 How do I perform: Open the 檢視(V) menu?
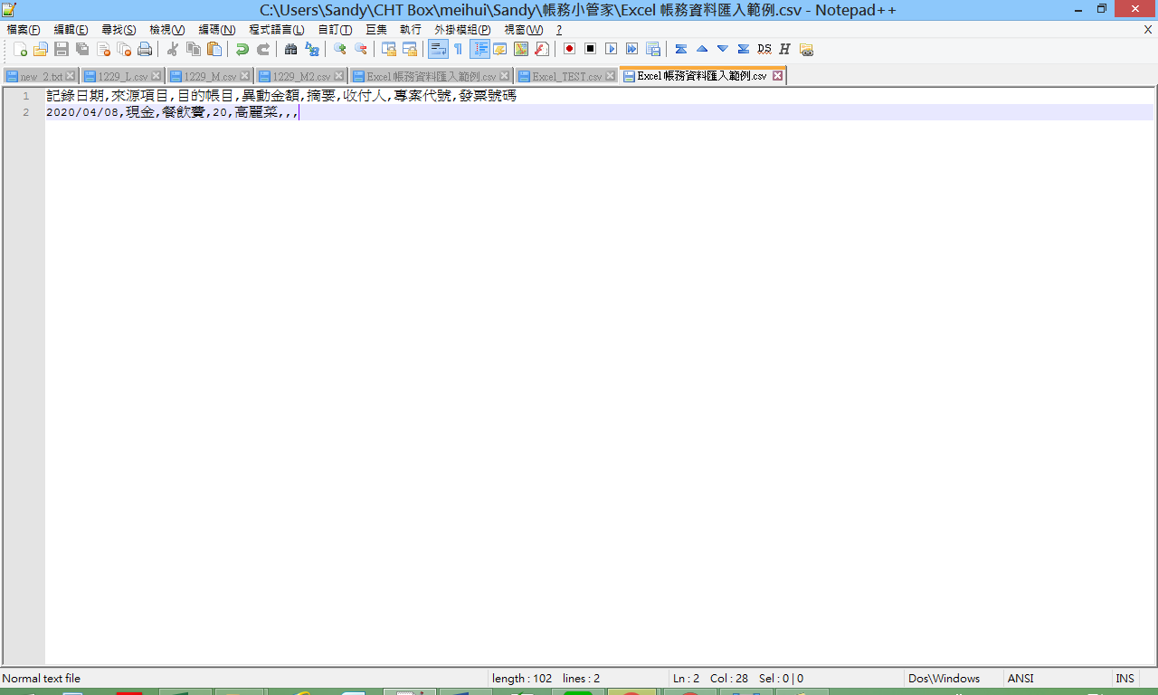click(x=167, y=30)
